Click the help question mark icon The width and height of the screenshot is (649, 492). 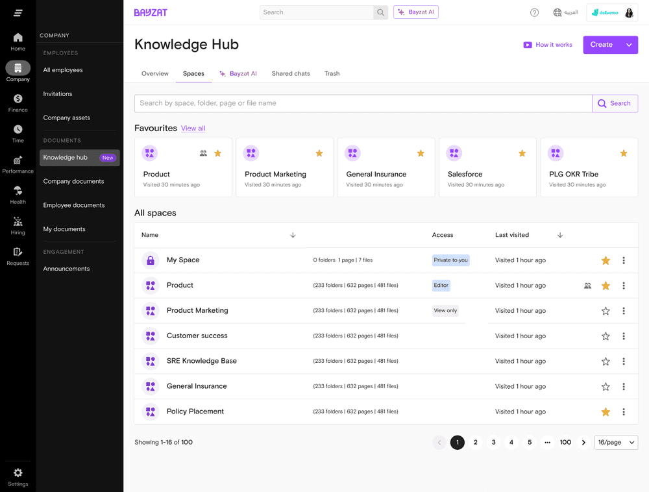534,12
